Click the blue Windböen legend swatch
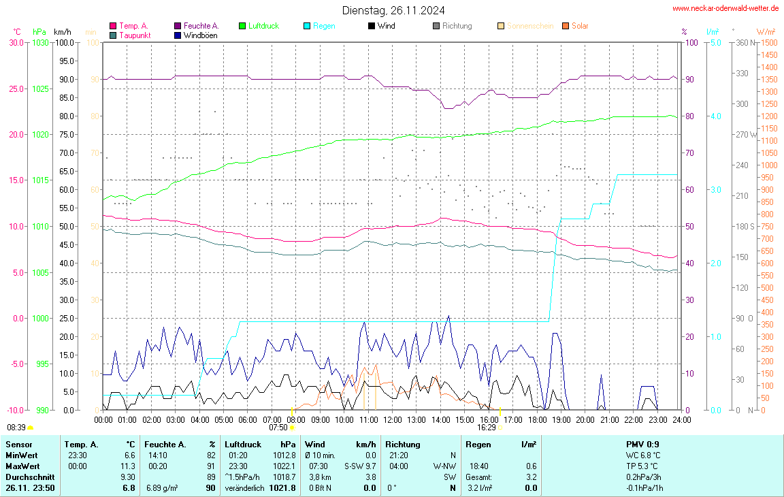The height and width of the screenshot is (497, 784). (178, 35)
